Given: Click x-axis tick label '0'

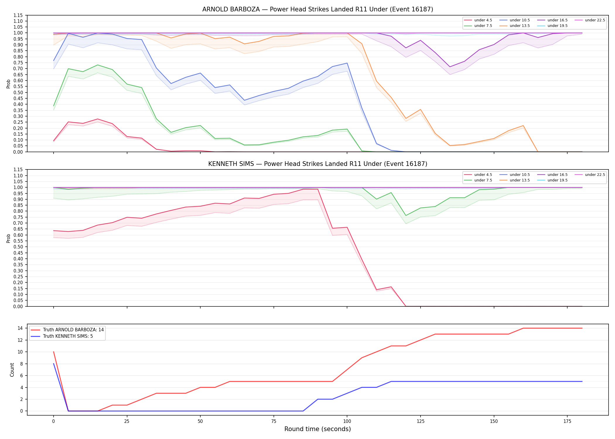Looking at the screenshot, I should tap(53, 421).
